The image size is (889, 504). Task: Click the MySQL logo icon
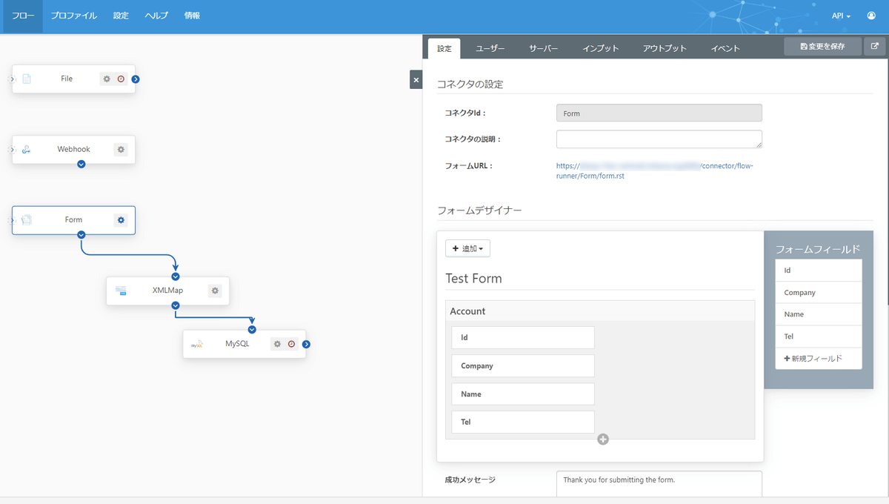pyautogui.click(x=197, y=345)
